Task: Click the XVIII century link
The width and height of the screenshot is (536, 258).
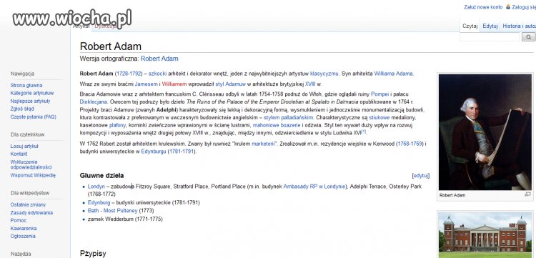Action: [x=310, y=84]
